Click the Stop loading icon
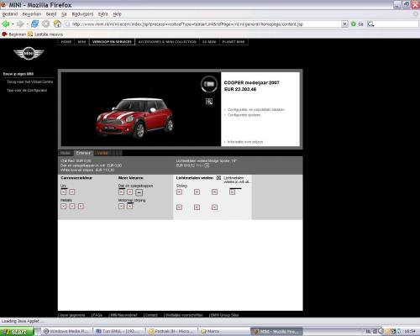The image size is (420, 336). point(45,24)
